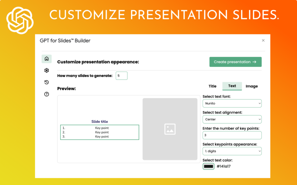Close the GPT for Slides Builder dialog
The image size is (297, 185).
coord(263,40)
